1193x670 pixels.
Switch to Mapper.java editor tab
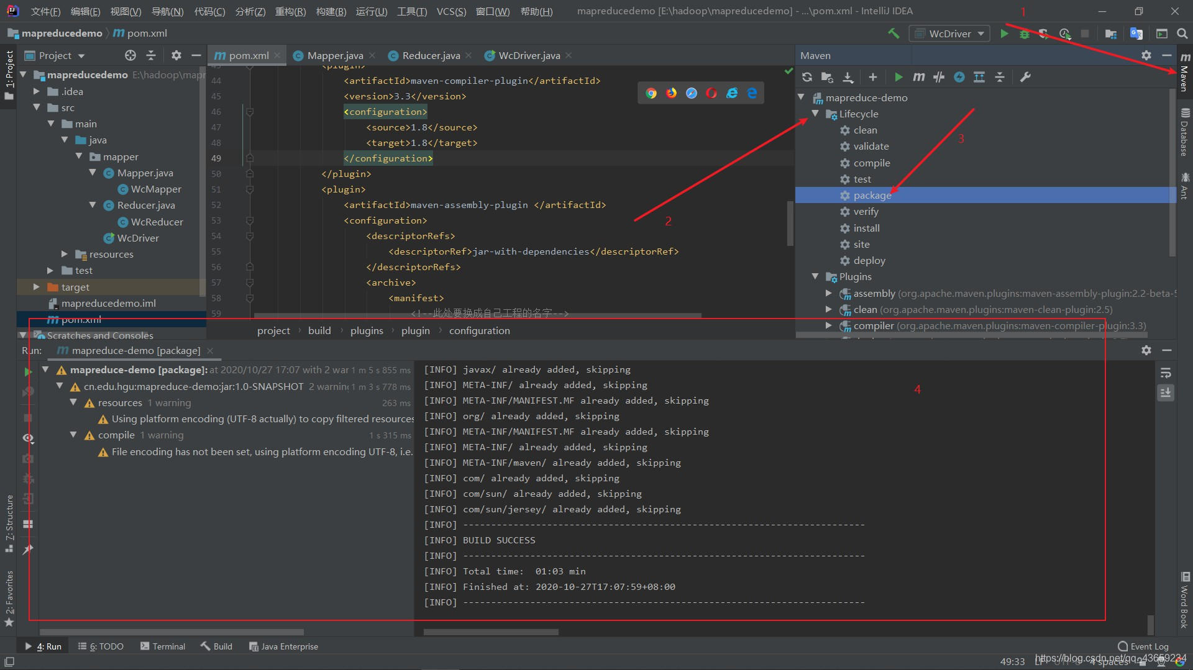335,55
